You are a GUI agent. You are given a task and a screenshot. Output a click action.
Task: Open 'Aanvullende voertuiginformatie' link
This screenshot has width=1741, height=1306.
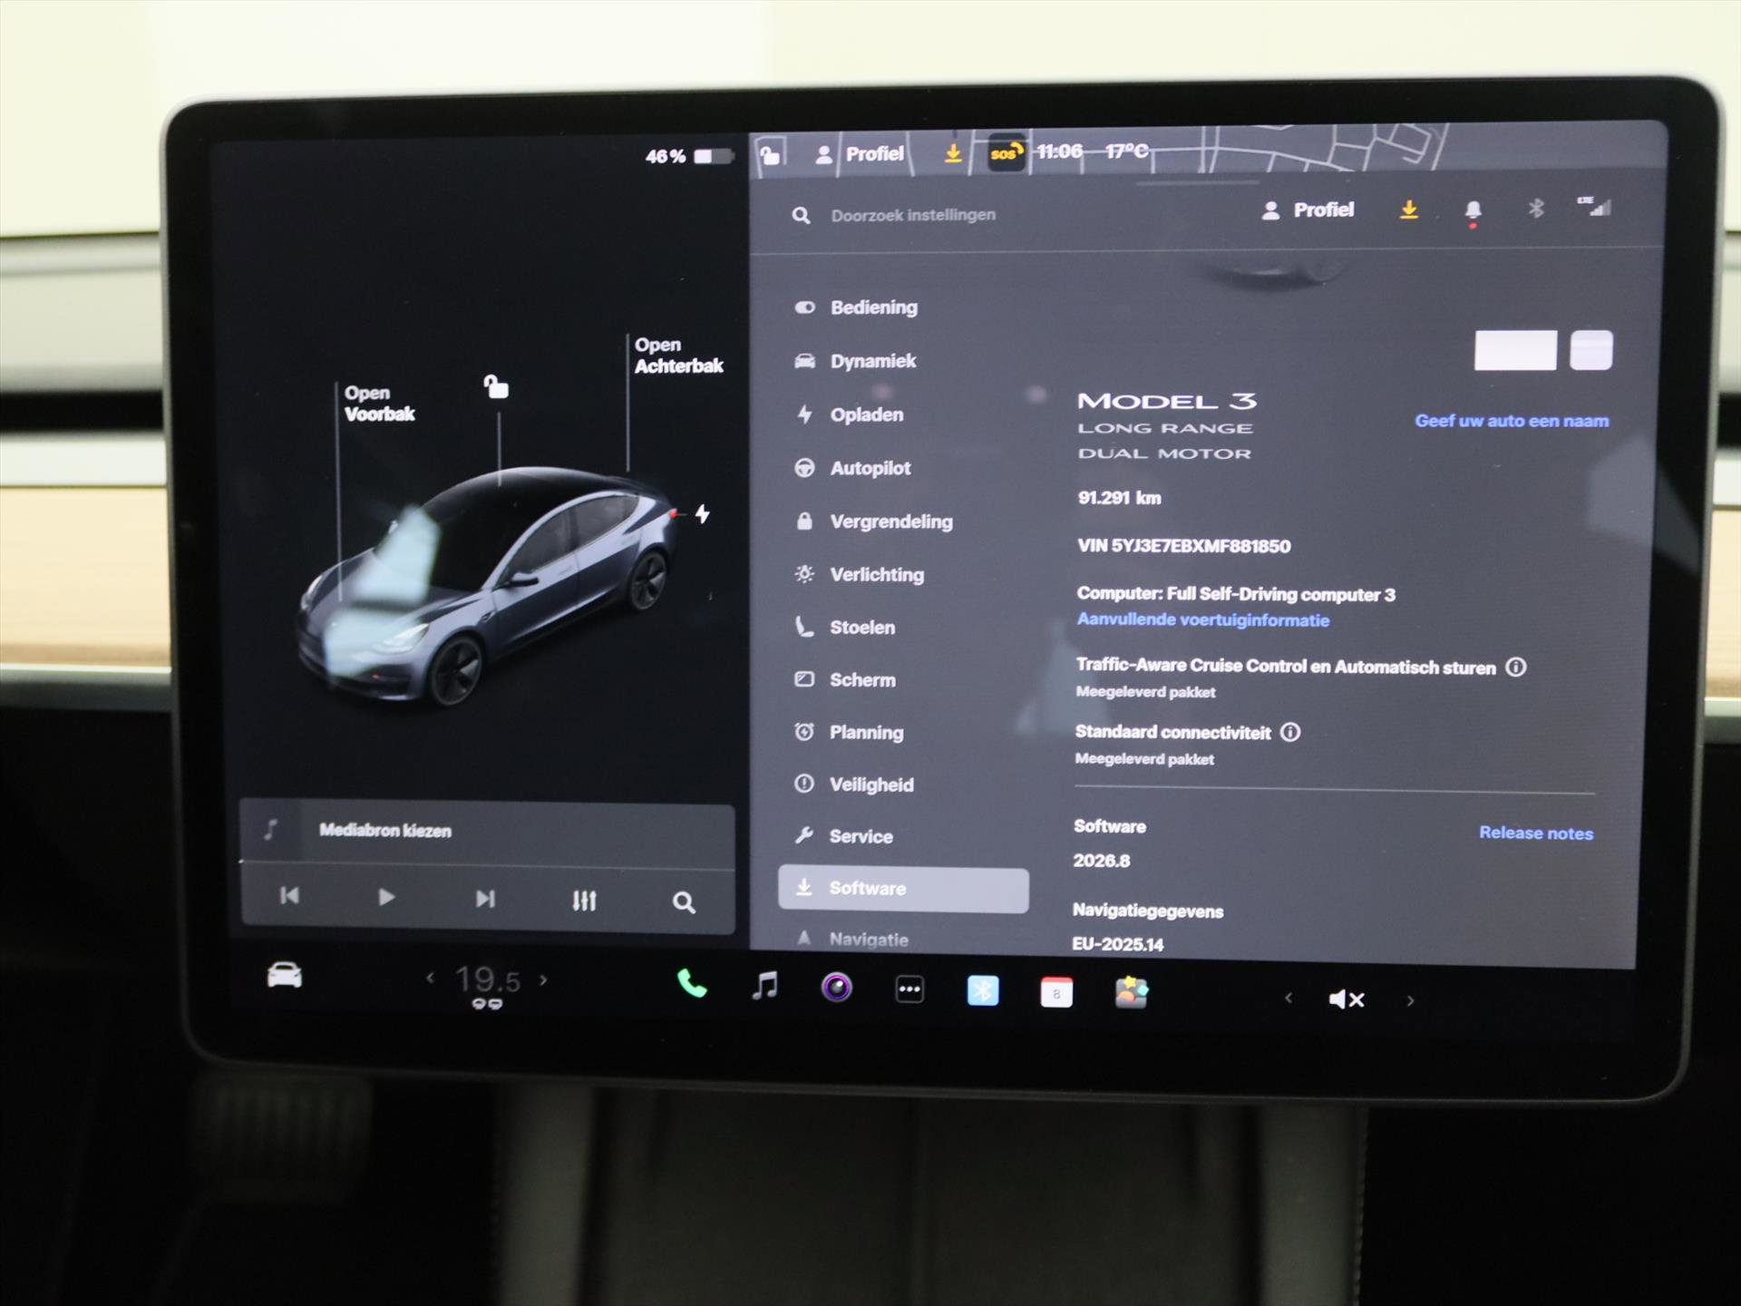coord(1203,620)
